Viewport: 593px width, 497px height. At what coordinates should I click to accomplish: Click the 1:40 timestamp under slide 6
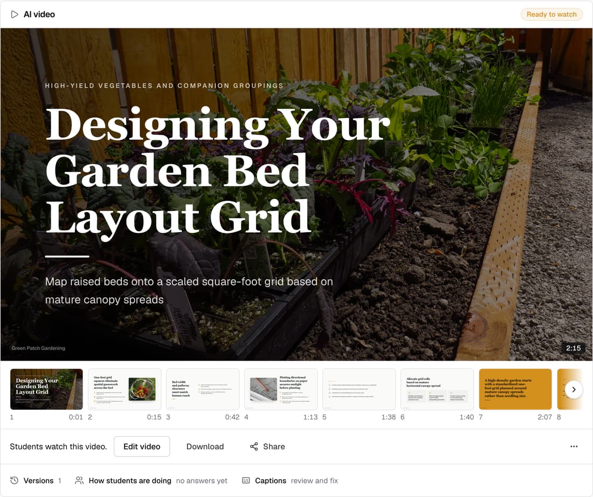click(x=467, y=417)
